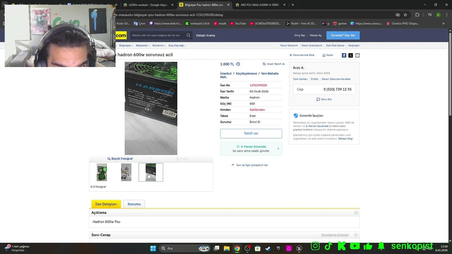
Task: Click the complaint flag icon under the listing
Action: (233, 165)
